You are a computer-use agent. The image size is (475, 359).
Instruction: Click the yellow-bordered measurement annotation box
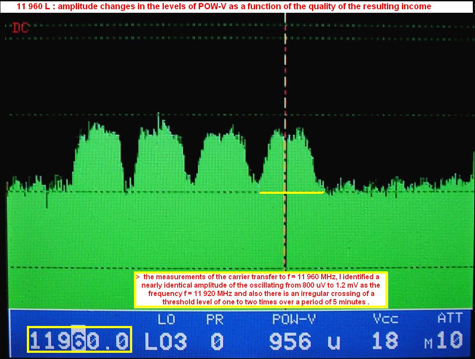pyautogui.click(x=260, y=290)
